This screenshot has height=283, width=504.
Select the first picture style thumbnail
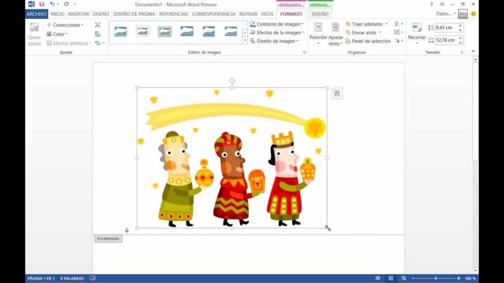[120, 31]
